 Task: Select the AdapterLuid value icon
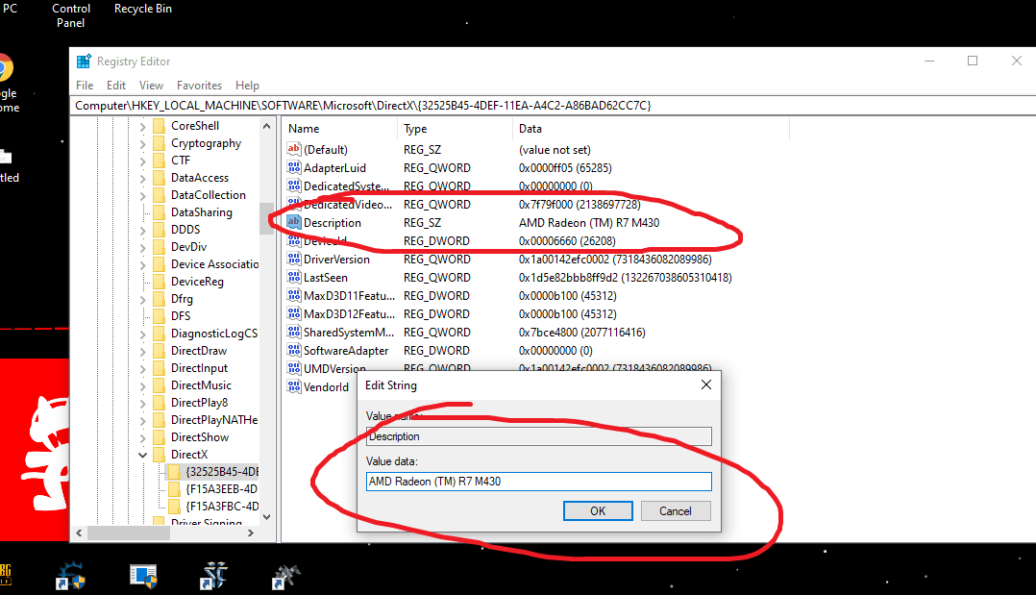click(294, 168)
